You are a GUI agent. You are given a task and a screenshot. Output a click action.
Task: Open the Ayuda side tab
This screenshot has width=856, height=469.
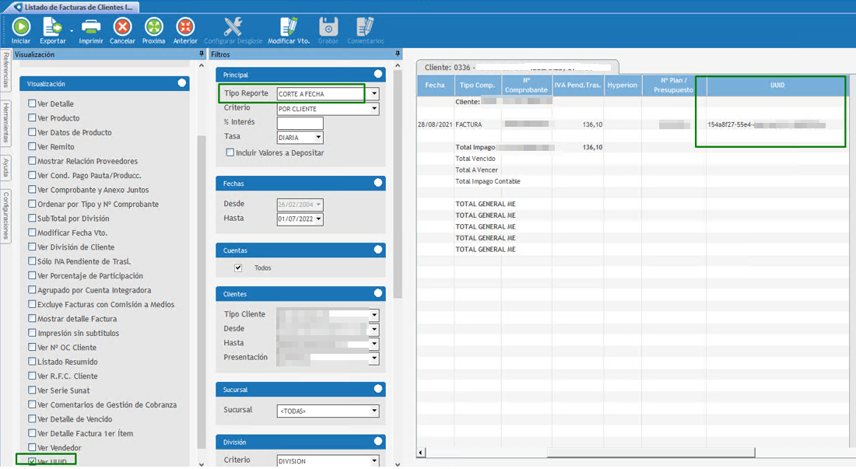[5, 167]
